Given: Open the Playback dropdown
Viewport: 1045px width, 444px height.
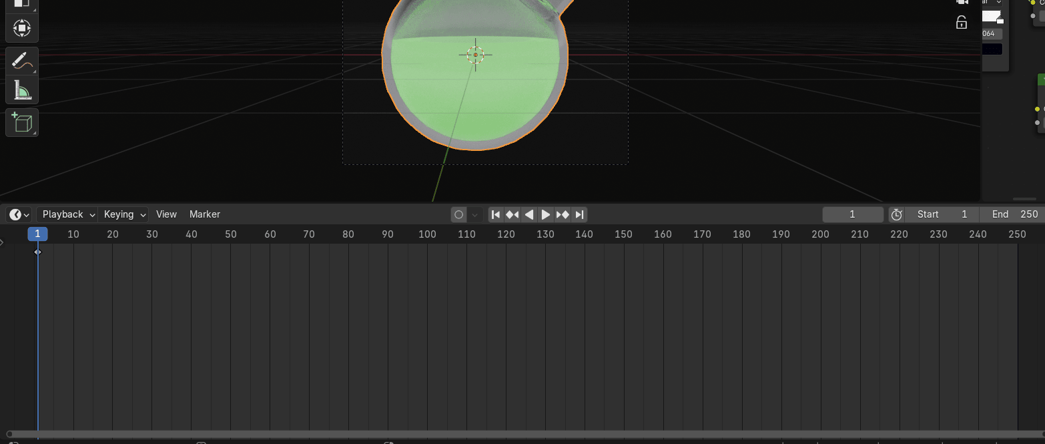Looking at the screenshot, I should click(x=67, y=214).
